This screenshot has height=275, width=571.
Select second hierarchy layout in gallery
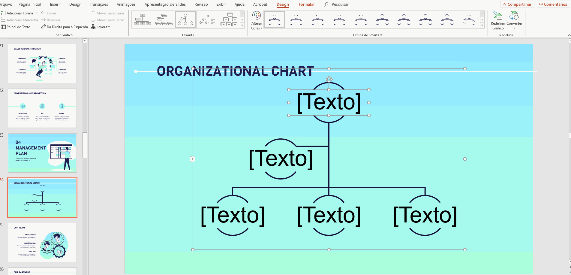pos(164,20)
